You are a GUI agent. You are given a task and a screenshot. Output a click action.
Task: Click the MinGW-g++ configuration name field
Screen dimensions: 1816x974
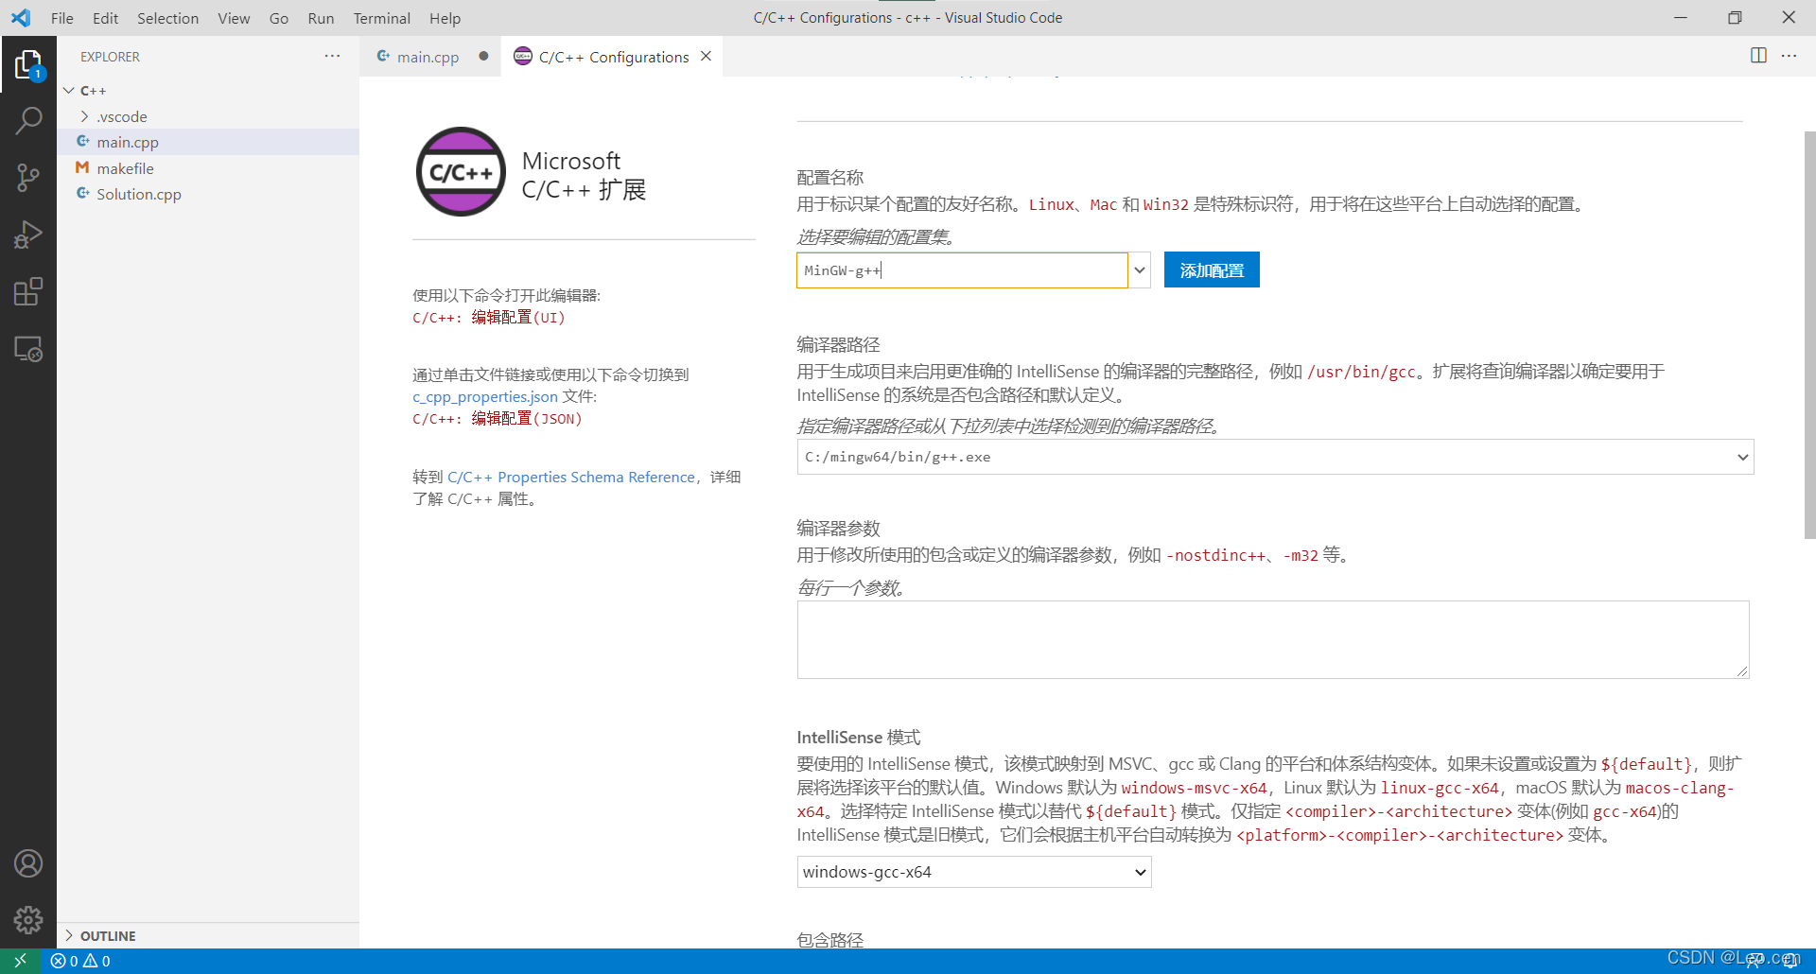962,270
